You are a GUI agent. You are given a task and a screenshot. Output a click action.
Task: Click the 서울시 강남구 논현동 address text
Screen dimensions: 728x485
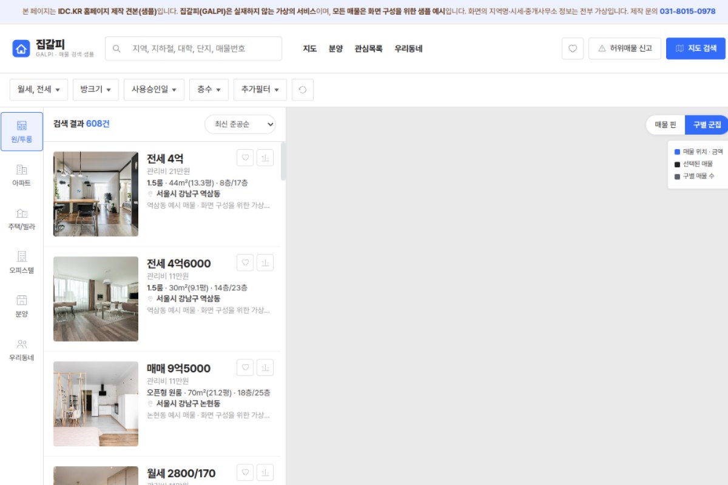point(188,404)
